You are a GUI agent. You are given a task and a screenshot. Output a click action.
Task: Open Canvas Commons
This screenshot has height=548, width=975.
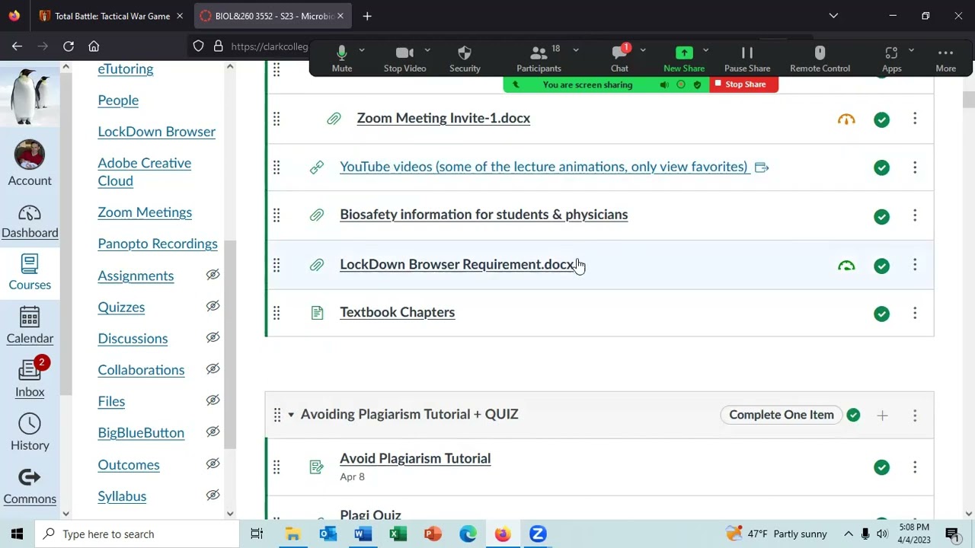[30, 486]
